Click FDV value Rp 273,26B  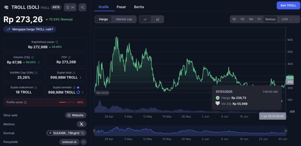(x=66, y=62)
